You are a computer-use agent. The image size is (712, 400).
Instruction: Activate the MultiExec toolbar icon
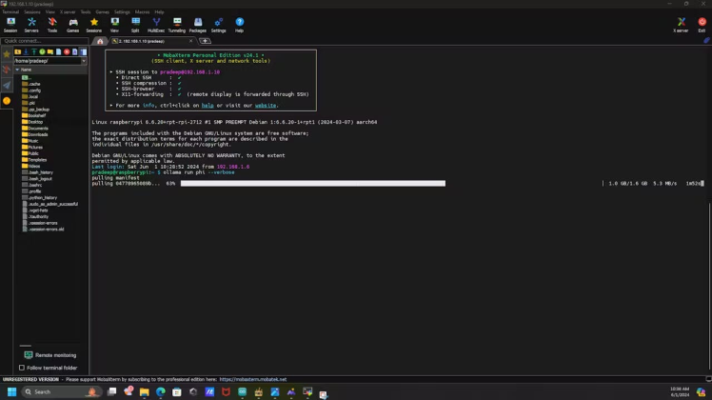point(156,25)
